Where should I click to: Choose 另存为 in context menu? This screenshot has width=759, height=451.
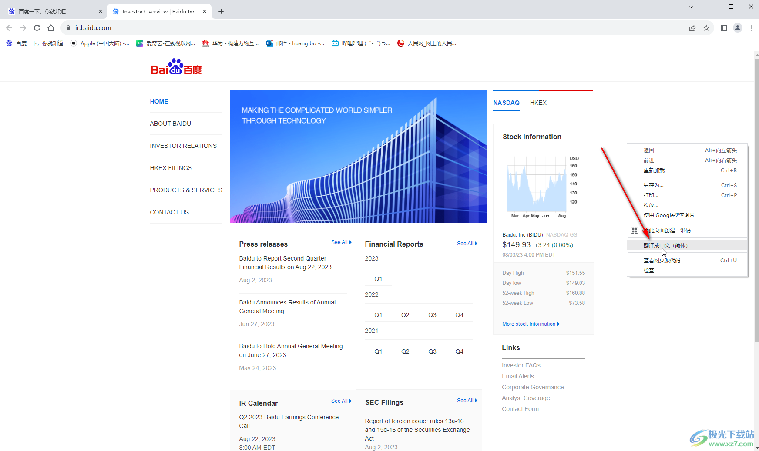point(687,185)
